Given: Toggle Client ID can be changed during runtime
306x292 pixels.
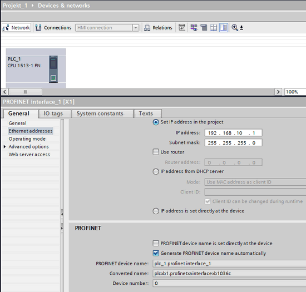Looking at the screenshot, I should [208, 201].
